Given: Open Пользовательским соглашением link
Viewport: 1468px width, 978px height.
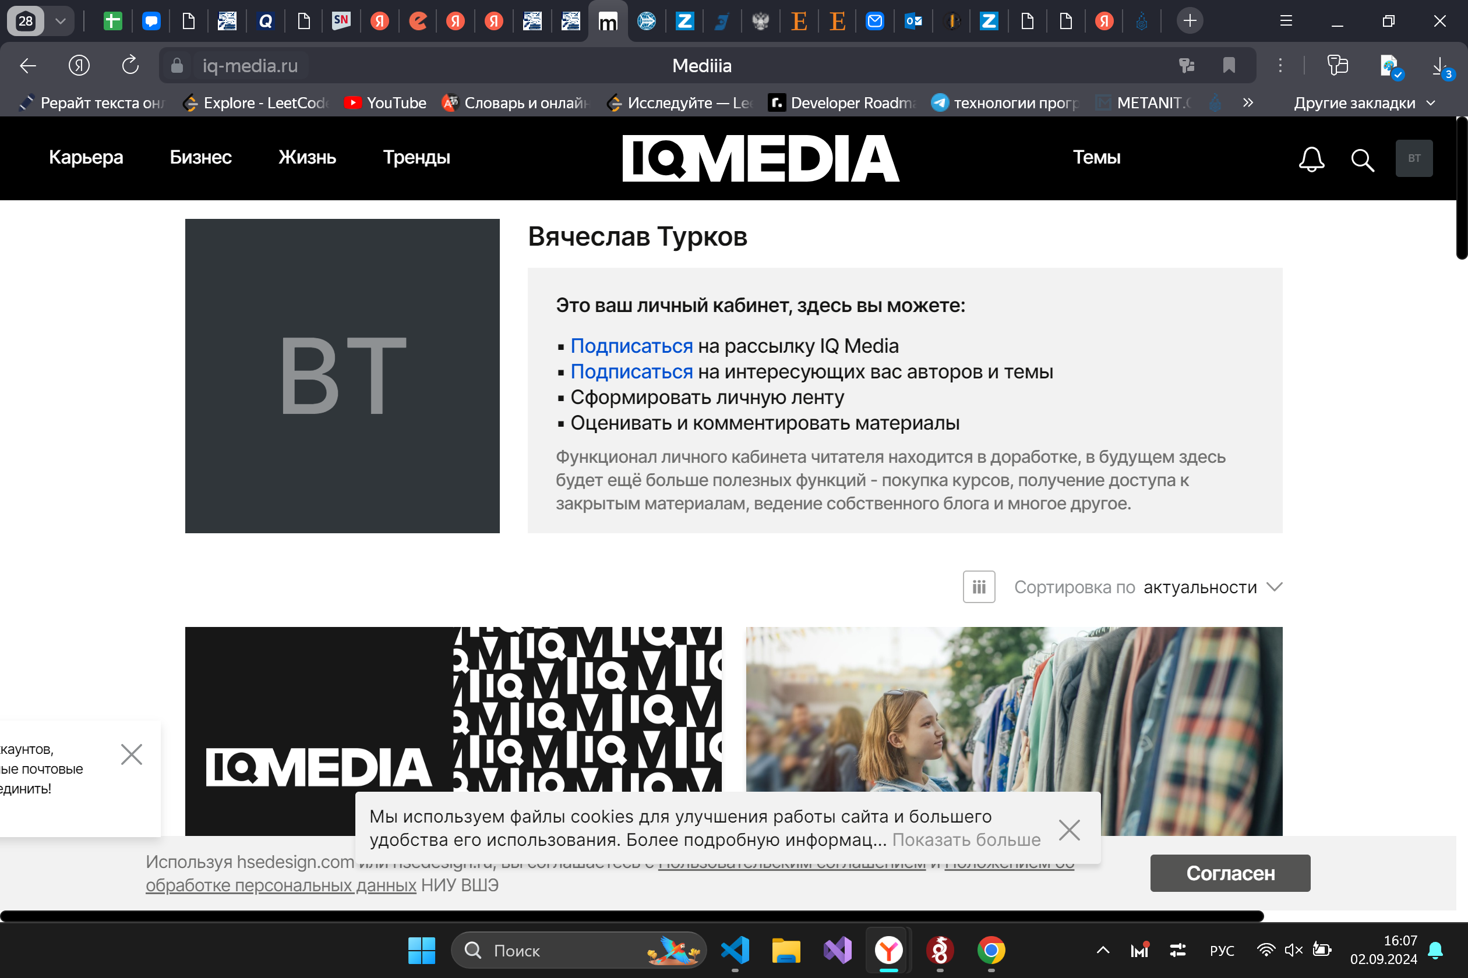Looking at the screenshot, I should [x=792, y=864].
